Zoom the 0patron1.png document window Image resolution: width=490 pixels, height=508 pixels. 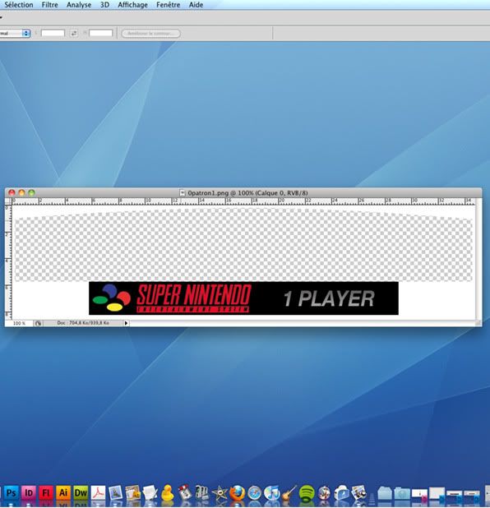(x=31, y=193)
